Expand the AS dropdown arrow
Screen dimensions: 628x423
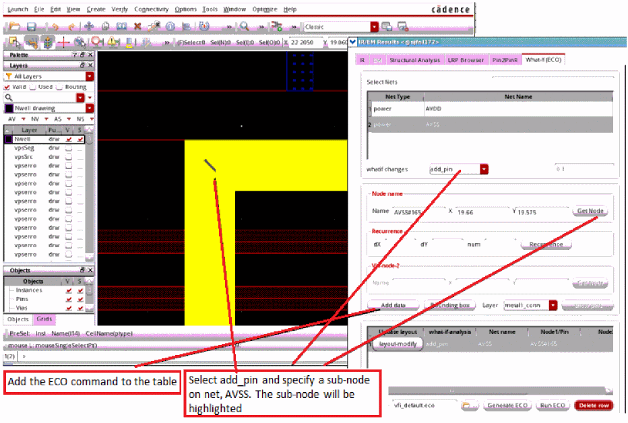(69, 119)
